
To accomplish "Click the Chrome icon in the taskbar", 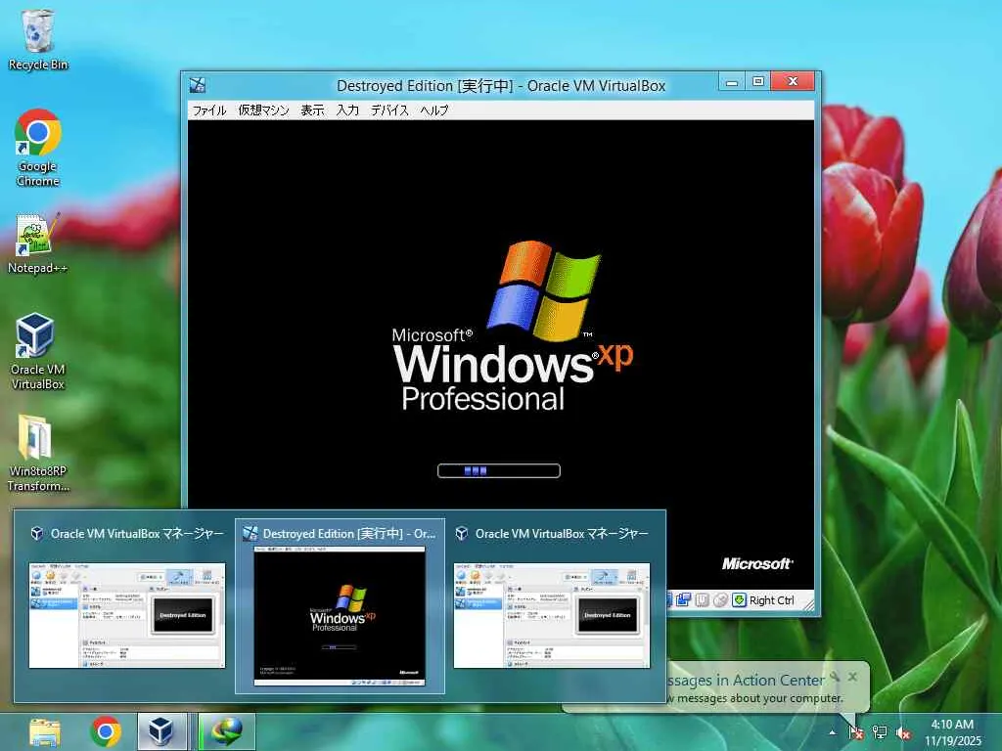I will coord(106,731).
